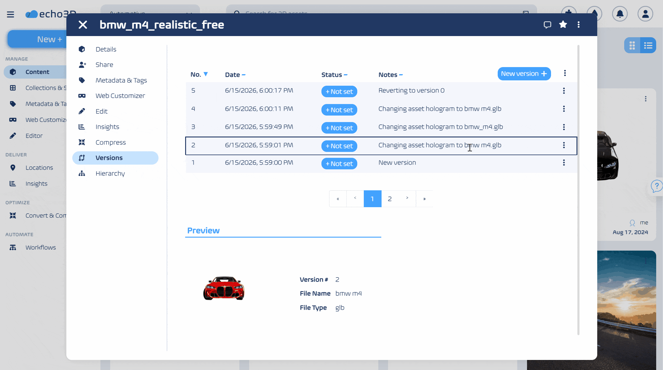The image size is (663, 370).
Task: Click the Compress arrows icon
Action: (x=82, y=142)
